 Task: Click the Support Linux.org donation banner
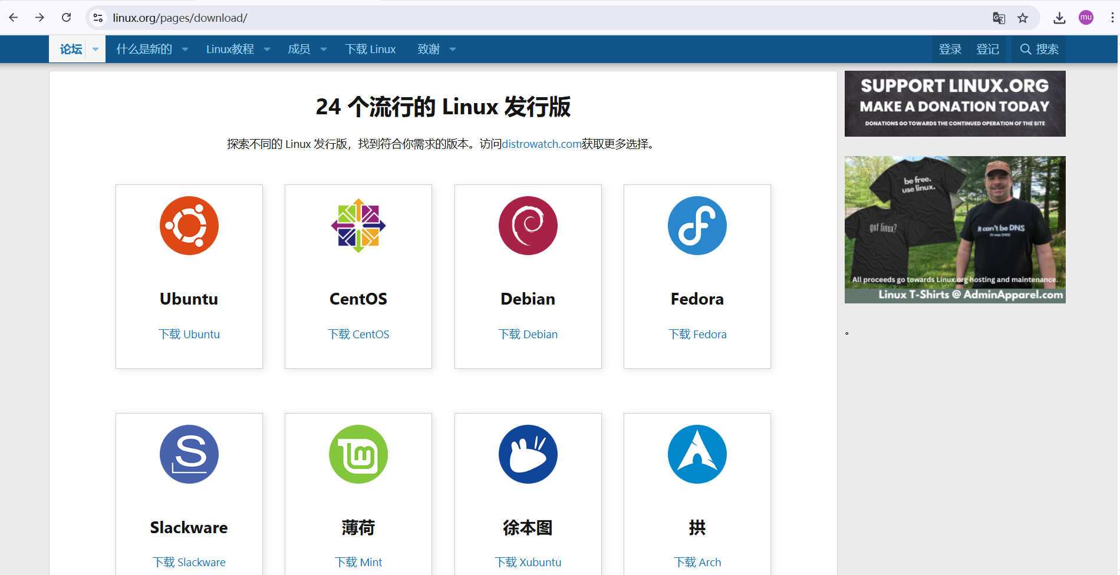point(955,104)
